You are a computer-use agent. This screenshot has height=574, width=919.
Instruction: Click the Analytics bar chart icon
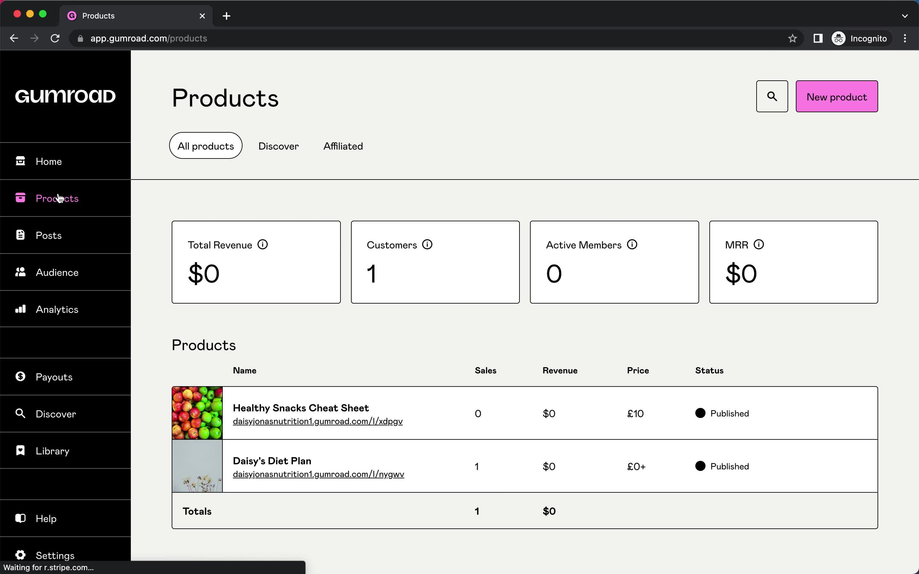click(x=20, y=309)
